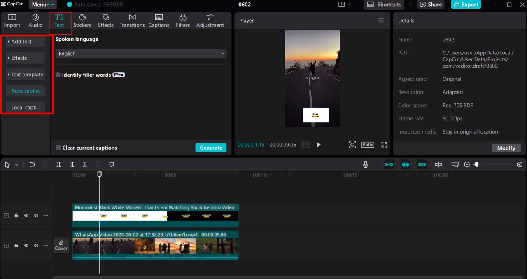
Task: Click the Modify details button
Action: click(x=506, y=148)
